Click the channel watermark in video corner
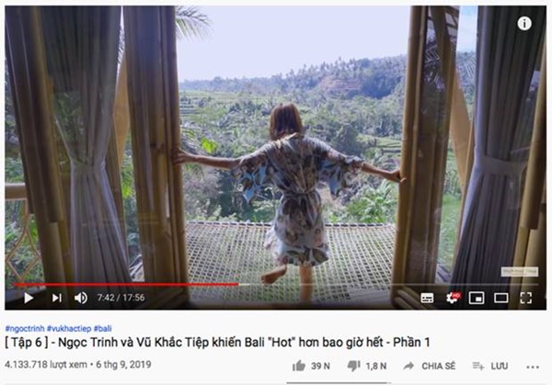Screen dimensions: 552x385 point(520,271)
